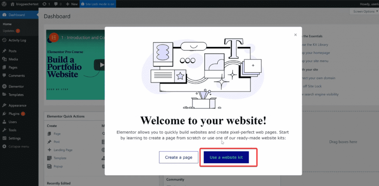The height and width of the screenshot is (186, 379).
Task: Click the Dashboard page title
Action: [x=57, y=16]
